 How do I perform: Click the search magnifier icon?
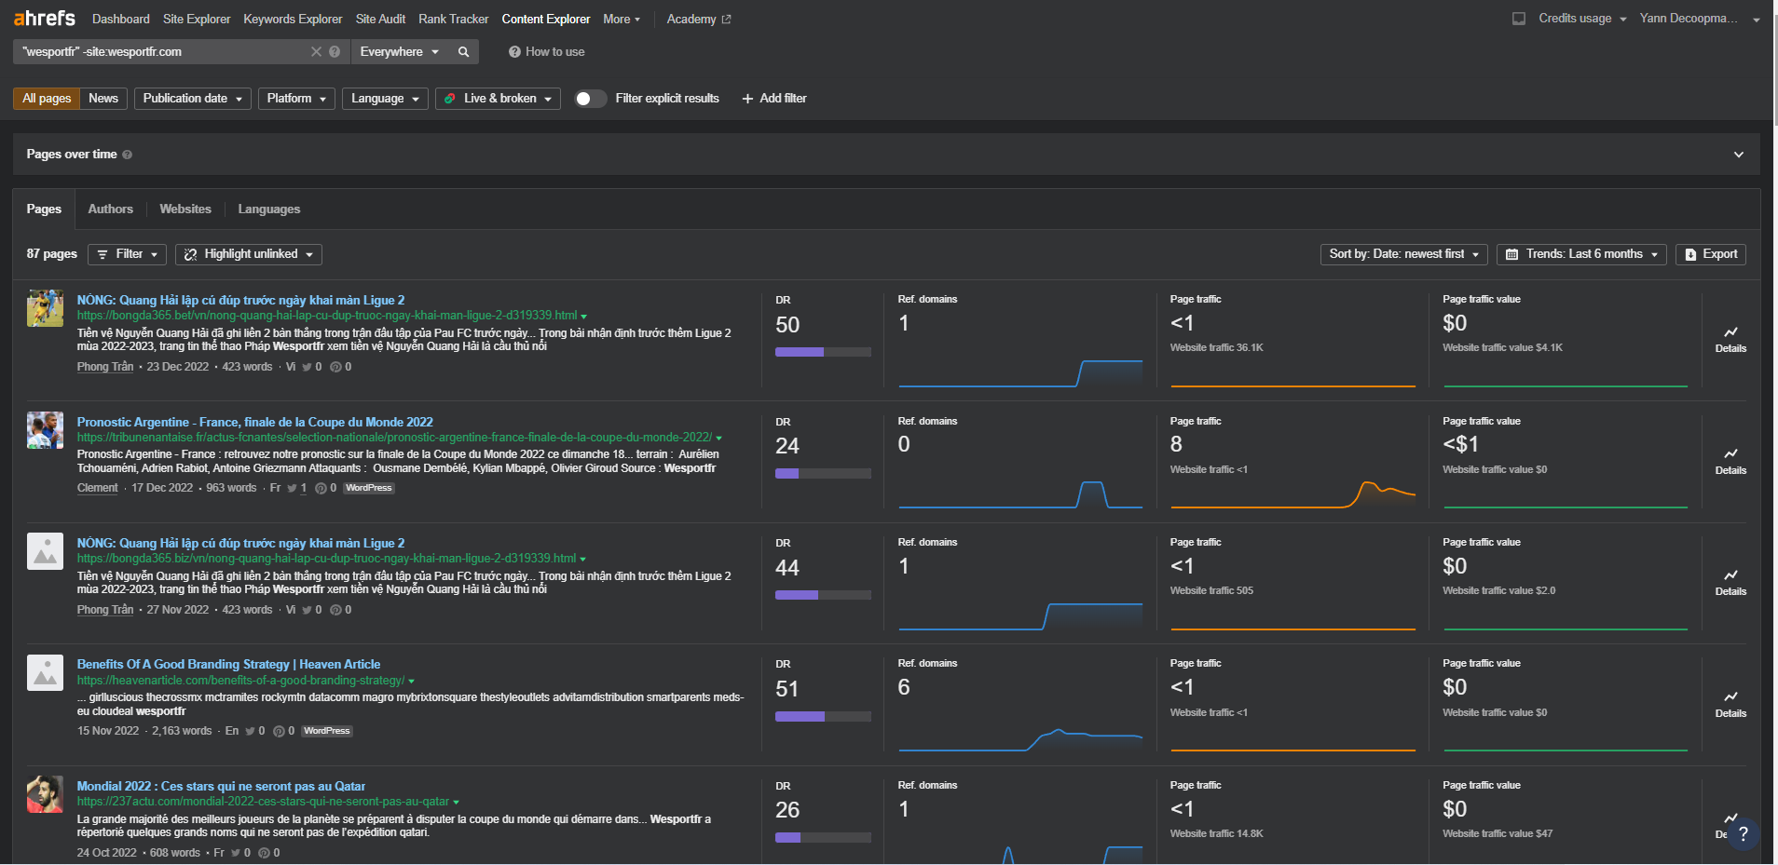click(463, 52)
